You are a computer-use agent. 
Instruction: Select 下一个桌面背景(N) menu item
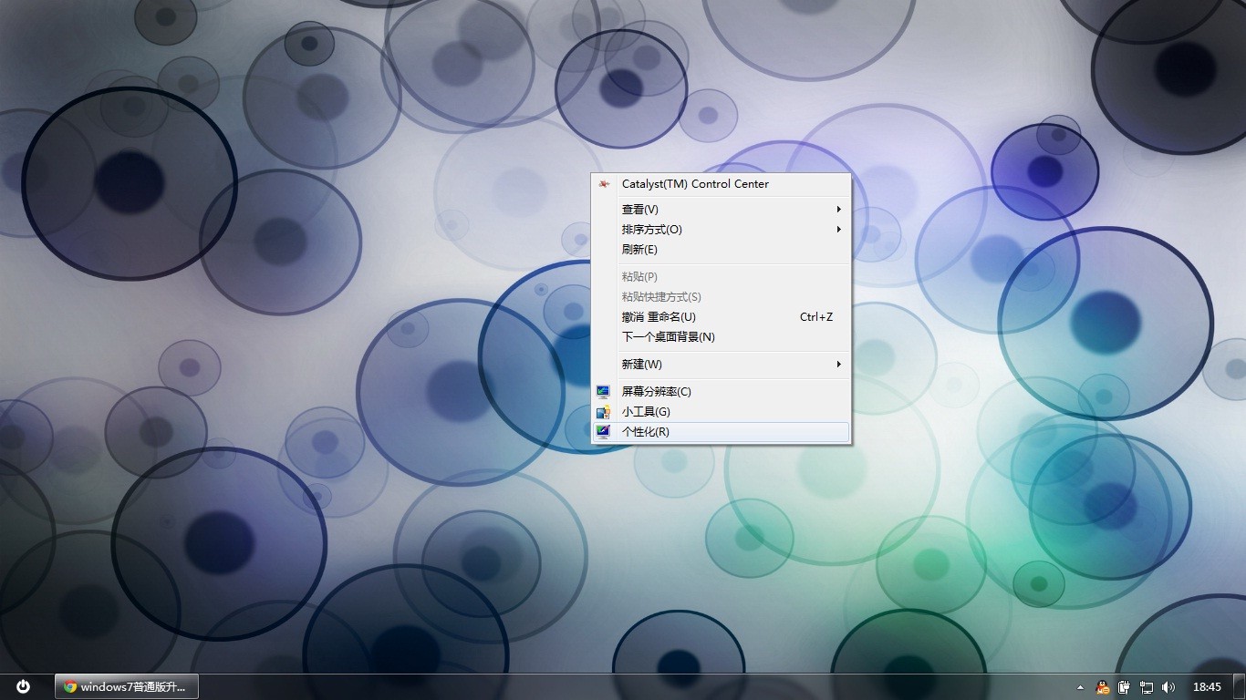point(668,337)
